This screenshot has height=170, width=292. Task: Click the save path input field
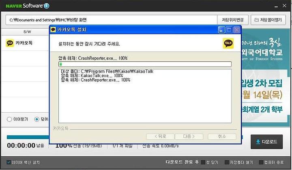coord(112,20)
